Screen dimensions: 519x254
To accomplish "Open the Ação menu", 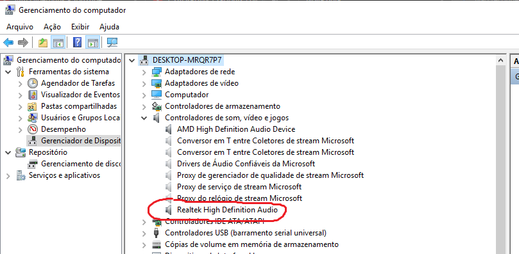I will click(x=53, y=27).
